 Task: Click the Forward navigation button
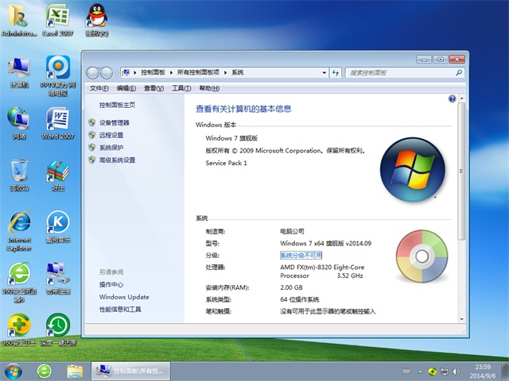(106, 73)
